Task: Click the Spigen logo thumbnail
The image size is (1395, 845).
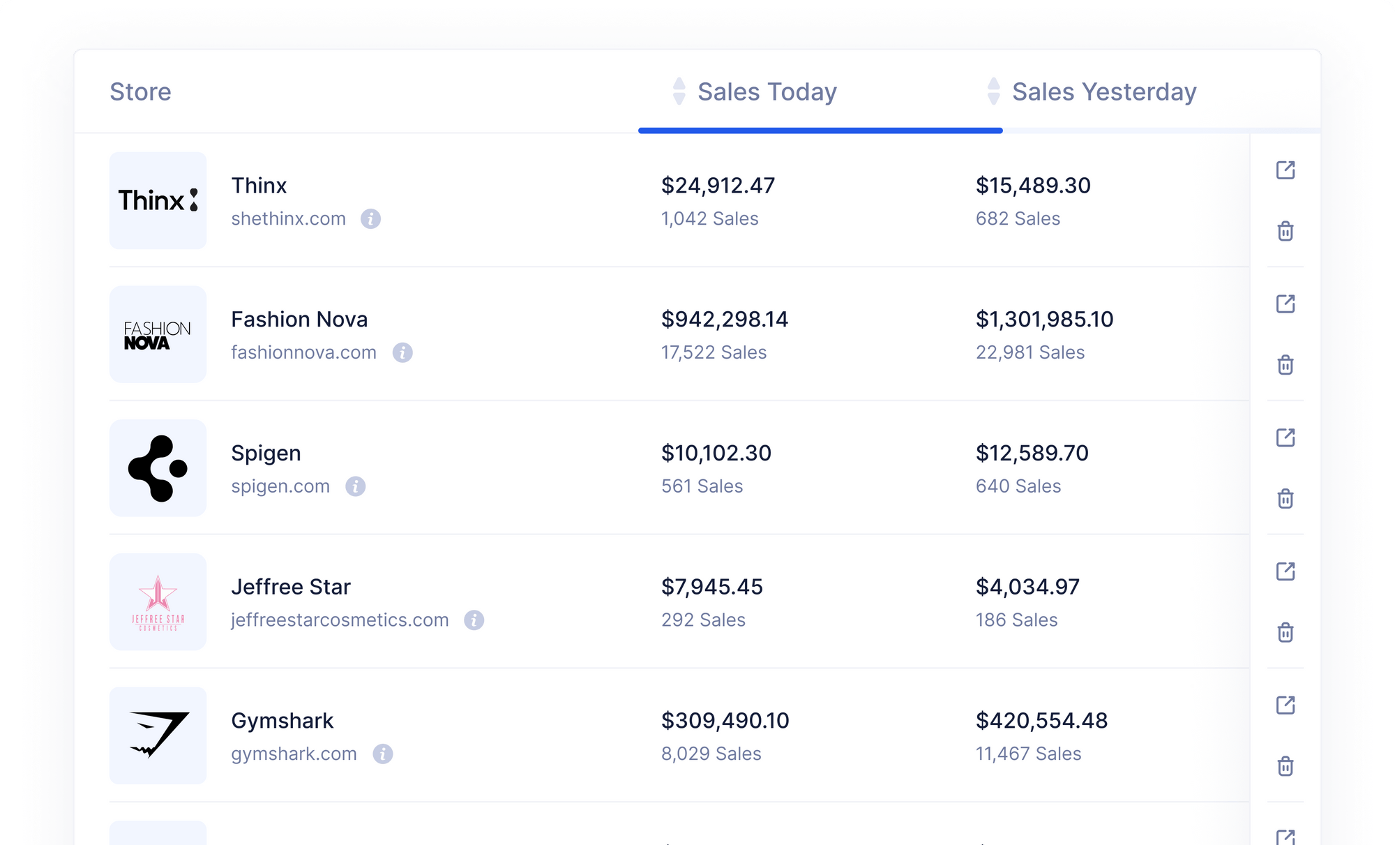Action: 158,468
